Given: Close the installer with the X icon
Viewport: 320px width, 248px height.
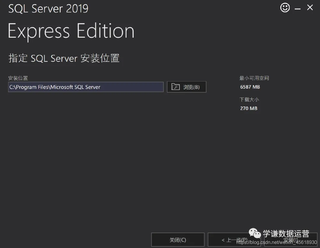Looking at the screenshot, I should pyautogui.click(x=310, y=7).
